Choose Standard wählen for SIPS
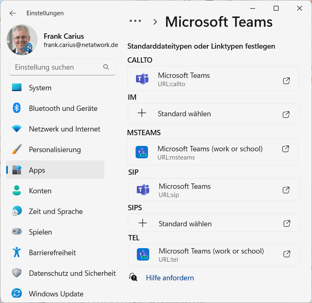Screen dimensions: 312x303 click(x=185, y=224)
